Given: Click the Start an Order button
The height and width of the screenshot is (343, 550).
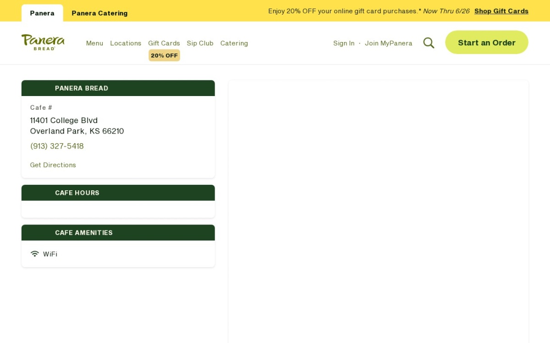Looking at the screenshot, I should (x=487, y=43).
